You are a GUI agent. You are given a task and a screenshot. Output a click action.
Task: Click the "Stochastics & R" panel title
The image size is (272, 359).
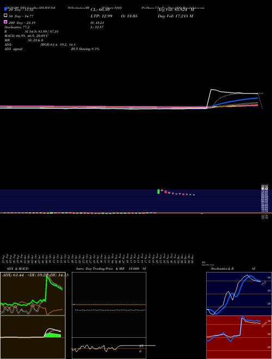coord(222,269)
